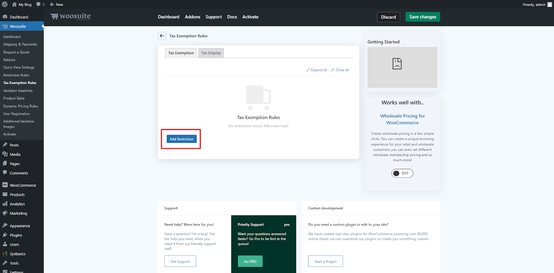
Task: Click the Discard button
Action: point(388,17)
